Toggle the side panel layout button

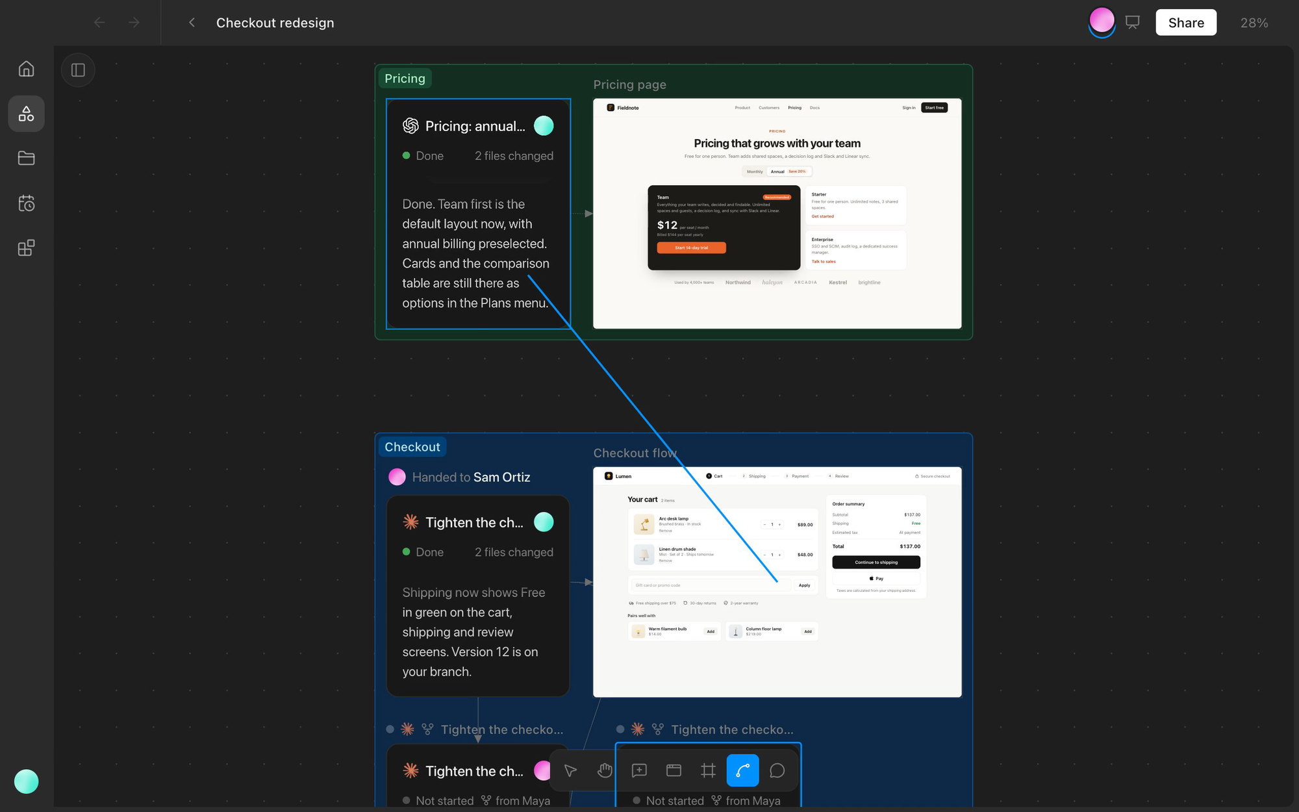click(78, 70)
